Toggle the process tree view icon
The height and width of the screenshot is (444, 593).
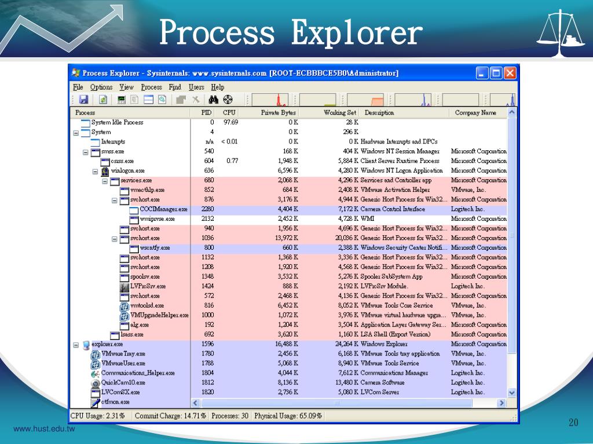pos(134,99)
